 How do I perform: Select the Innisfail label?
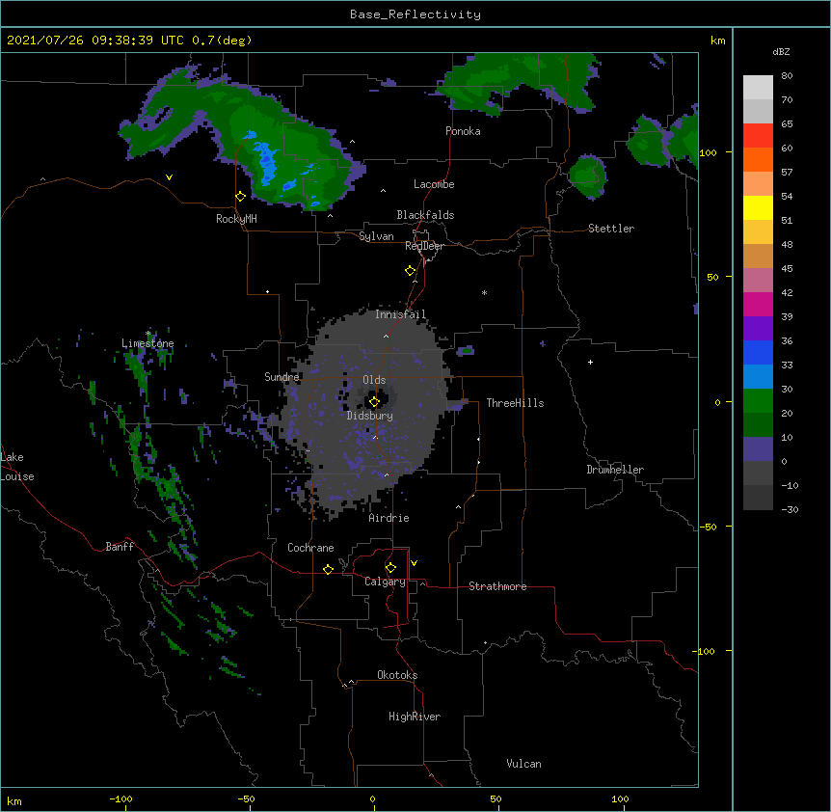(400, 314)
